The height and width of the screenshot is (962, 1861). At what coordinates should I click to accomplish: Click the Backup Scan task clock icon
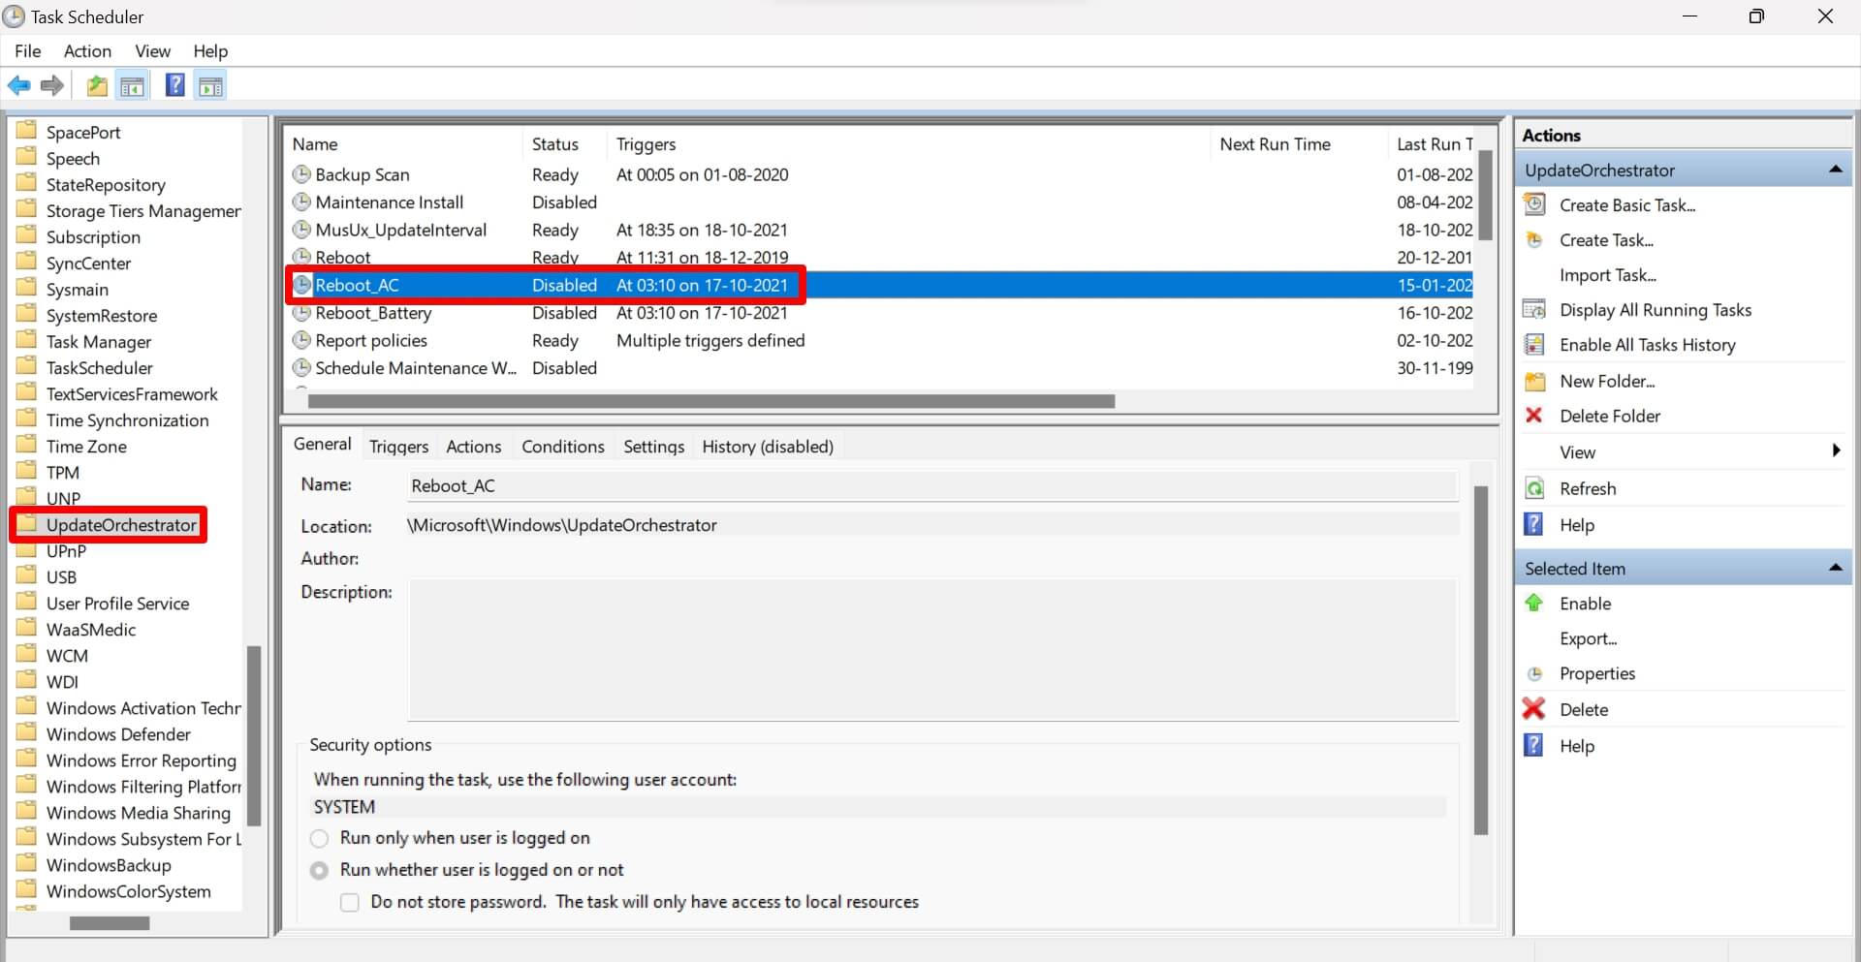301,174
